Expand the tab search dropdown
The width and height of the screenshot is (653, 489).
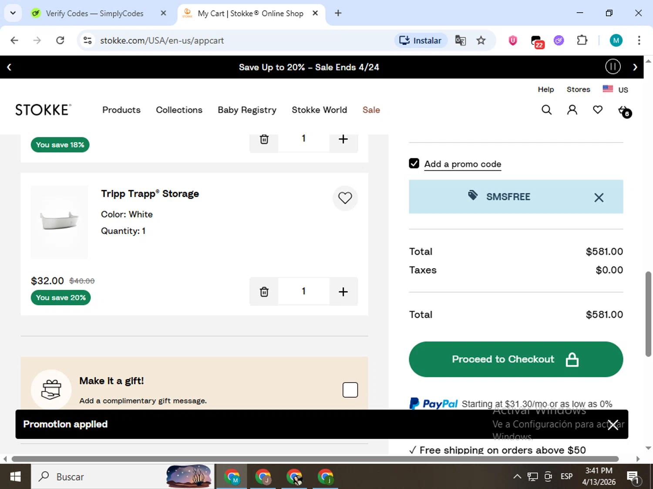[x=13, y=13]
